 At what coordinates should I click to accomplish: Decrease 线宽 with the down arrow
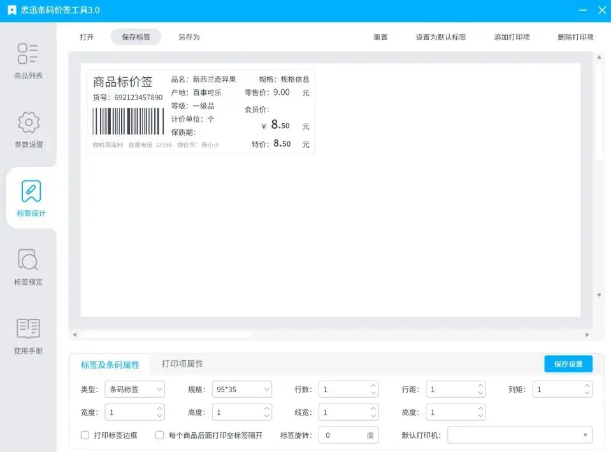[373, 416]
